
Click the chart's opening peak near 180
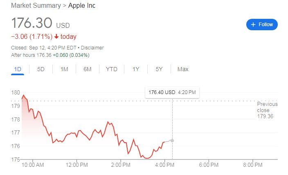(x=23, y=95)
